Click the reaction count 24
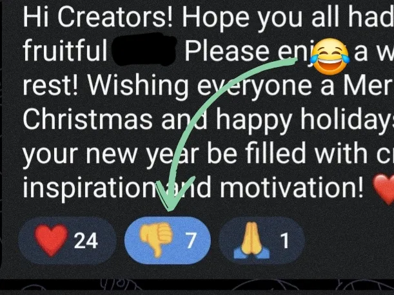 tap(86, 240)
